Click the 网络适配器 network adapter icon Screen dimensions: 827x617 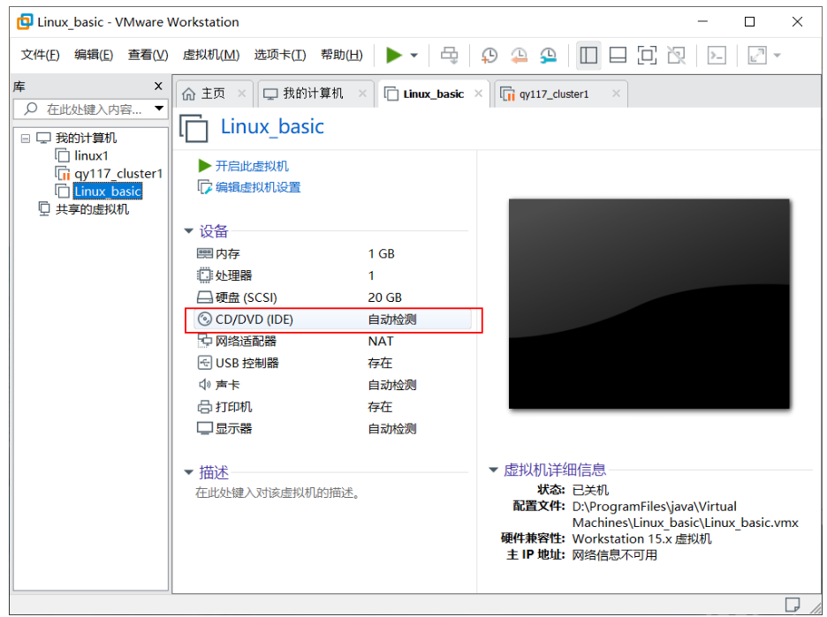tap(205, 341)
